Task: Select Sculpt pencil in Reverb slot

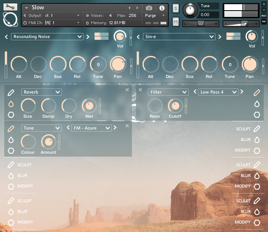Action: click(11, 93)
